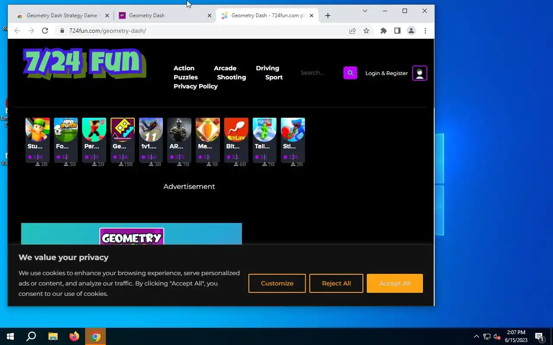Click the muted volume tray icon
The height and width of the screenshot is (345, 553).
[x=497, y=336]
